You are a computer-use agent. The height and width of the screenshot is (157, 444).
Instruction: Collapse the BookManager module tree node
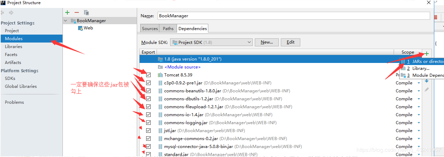tap(66, 21)
